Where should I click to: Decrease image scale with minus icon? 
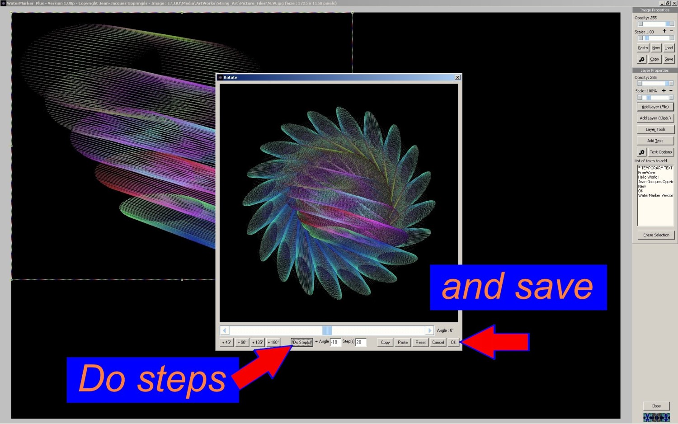point(672,31)
